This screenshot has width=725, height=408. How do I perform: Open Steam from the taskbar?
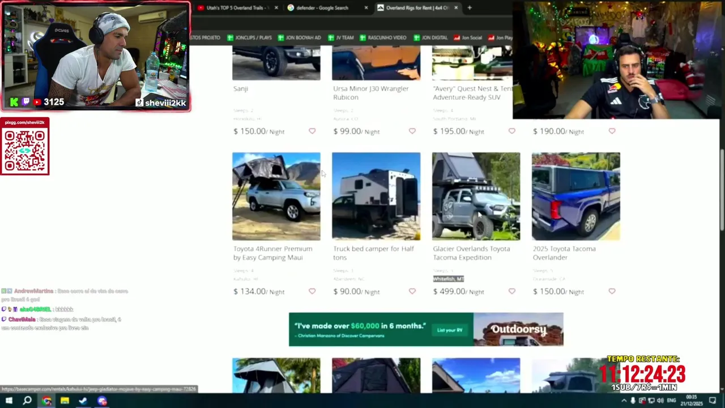point(83,401)
